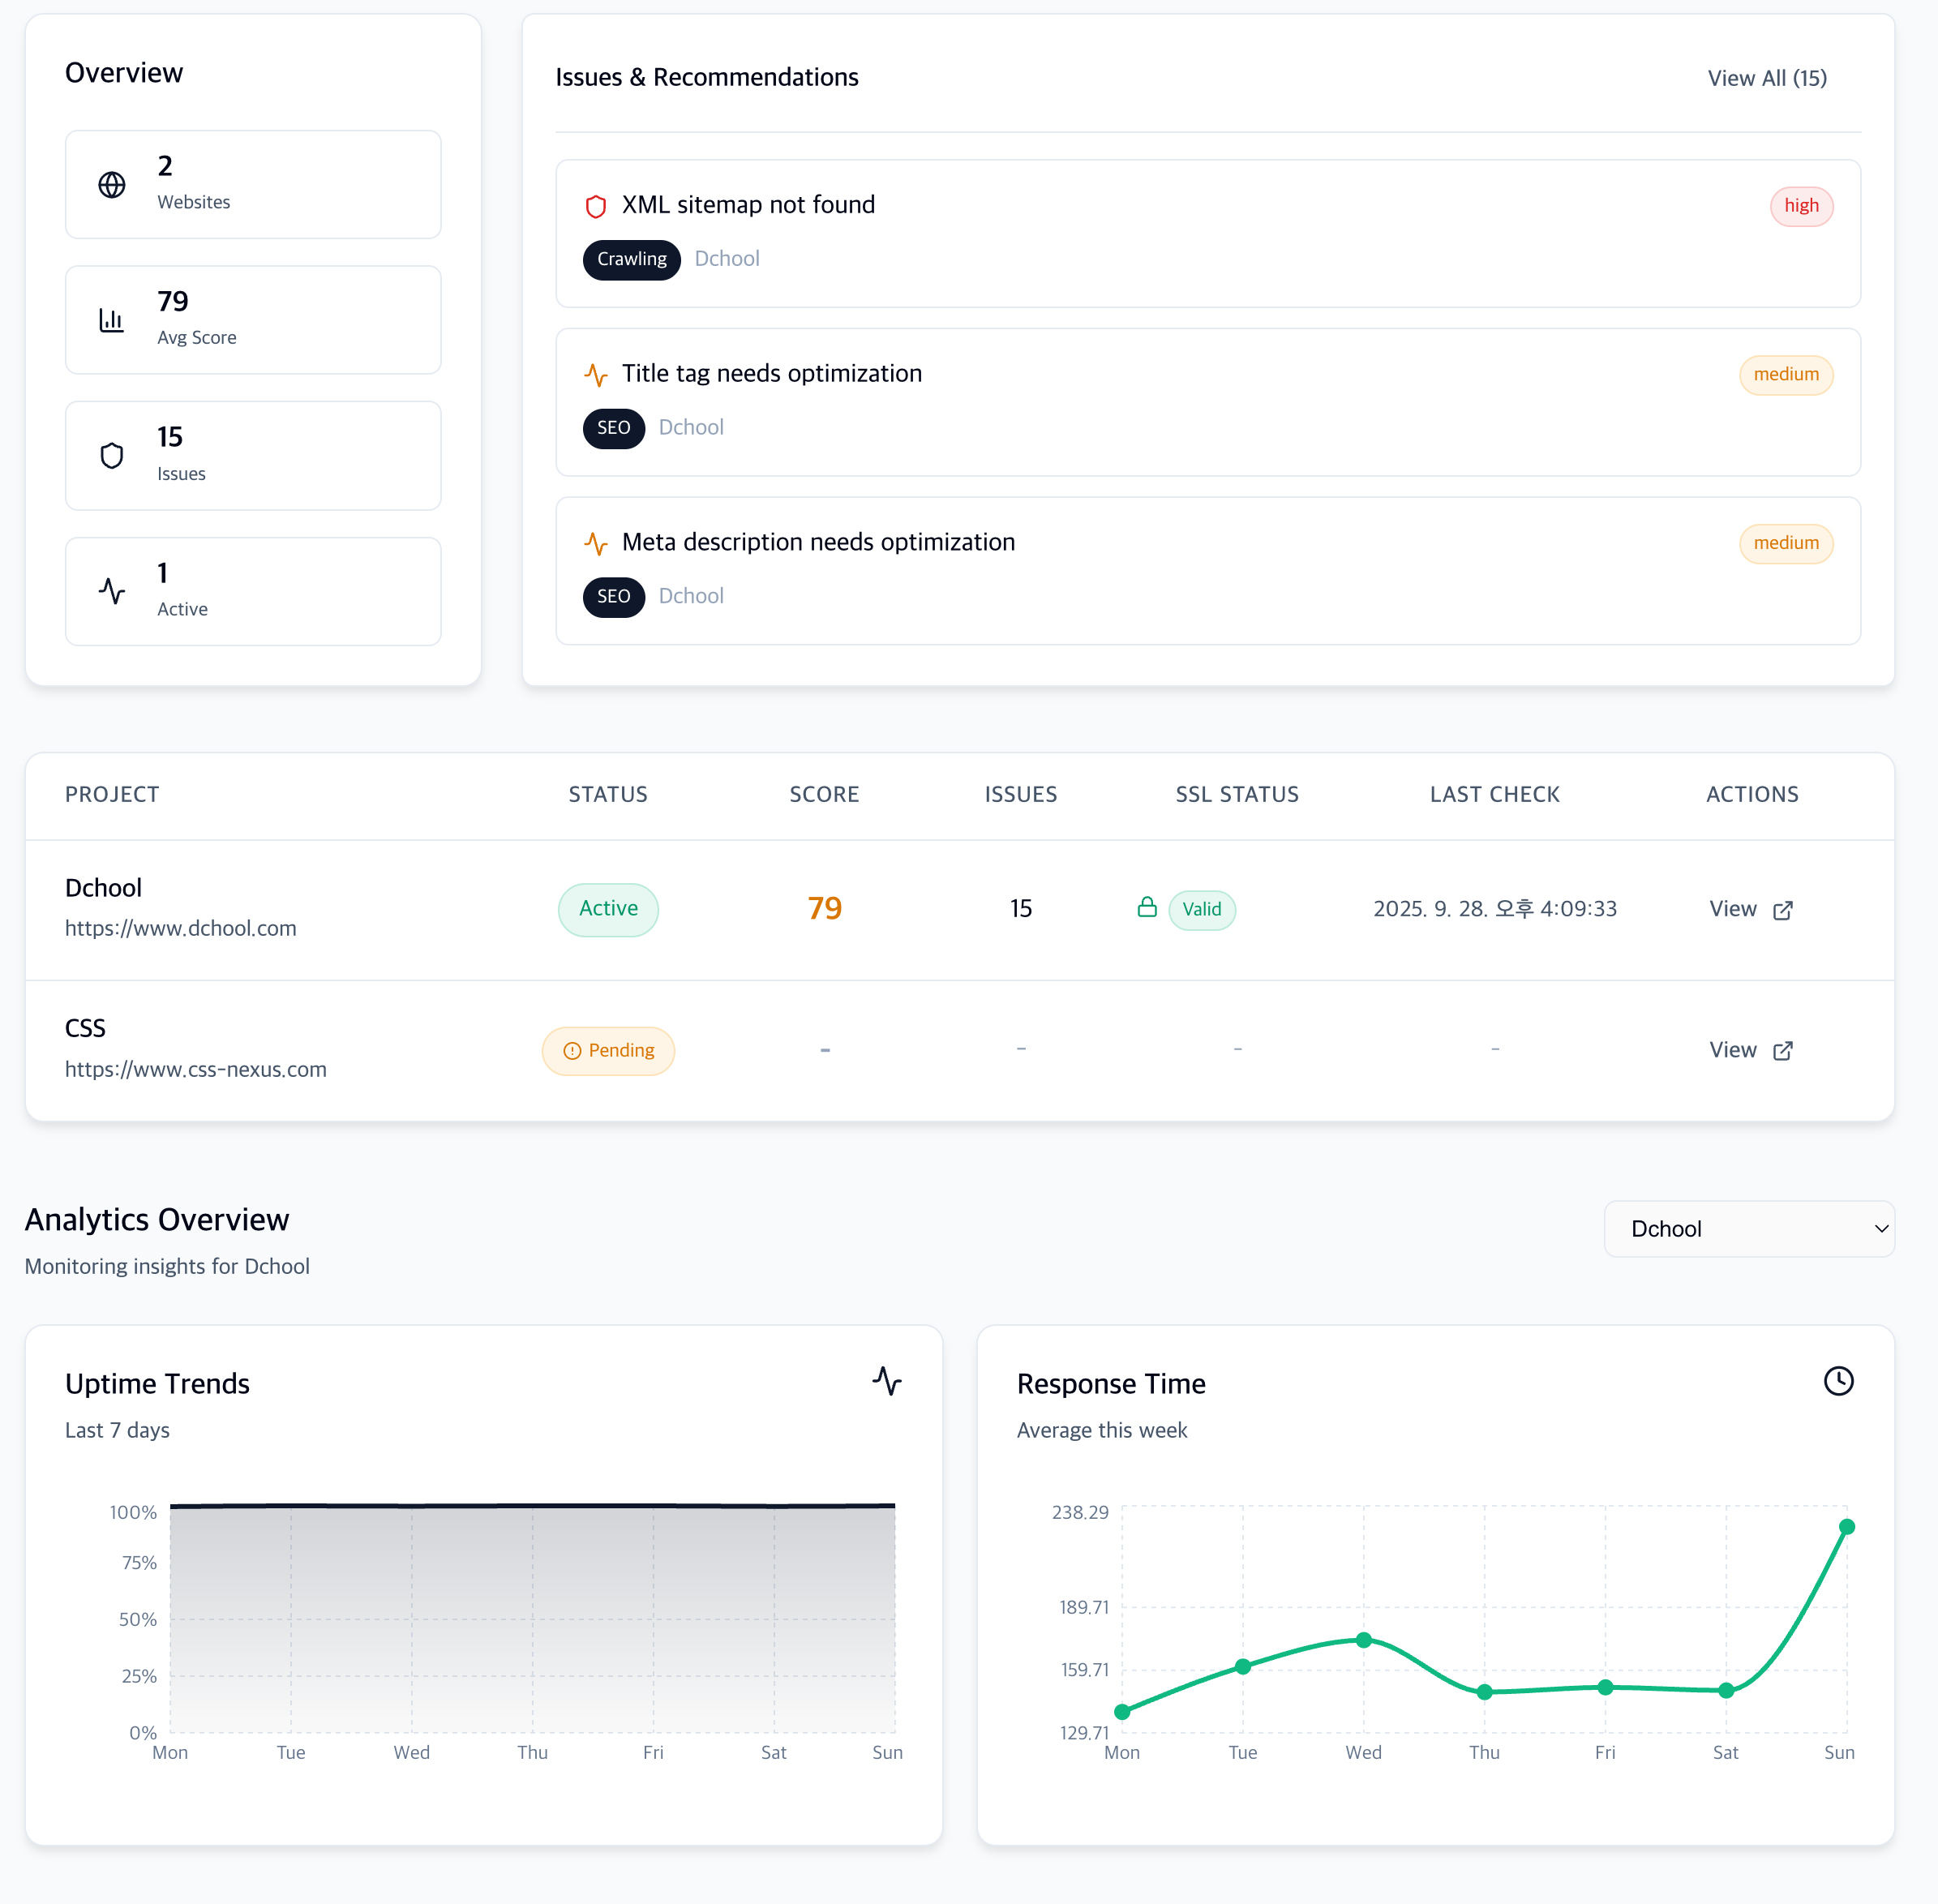Click the bar chart icon beside Avg Score

111,320
